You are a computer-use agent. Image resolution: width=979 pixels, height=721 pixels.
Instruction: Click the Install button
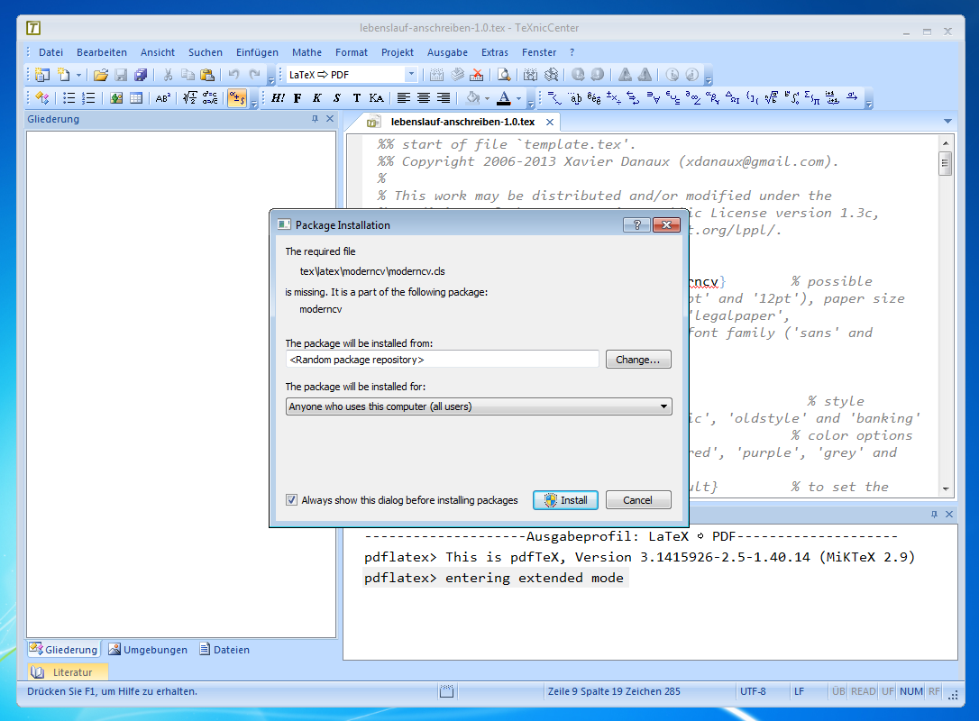565,500
